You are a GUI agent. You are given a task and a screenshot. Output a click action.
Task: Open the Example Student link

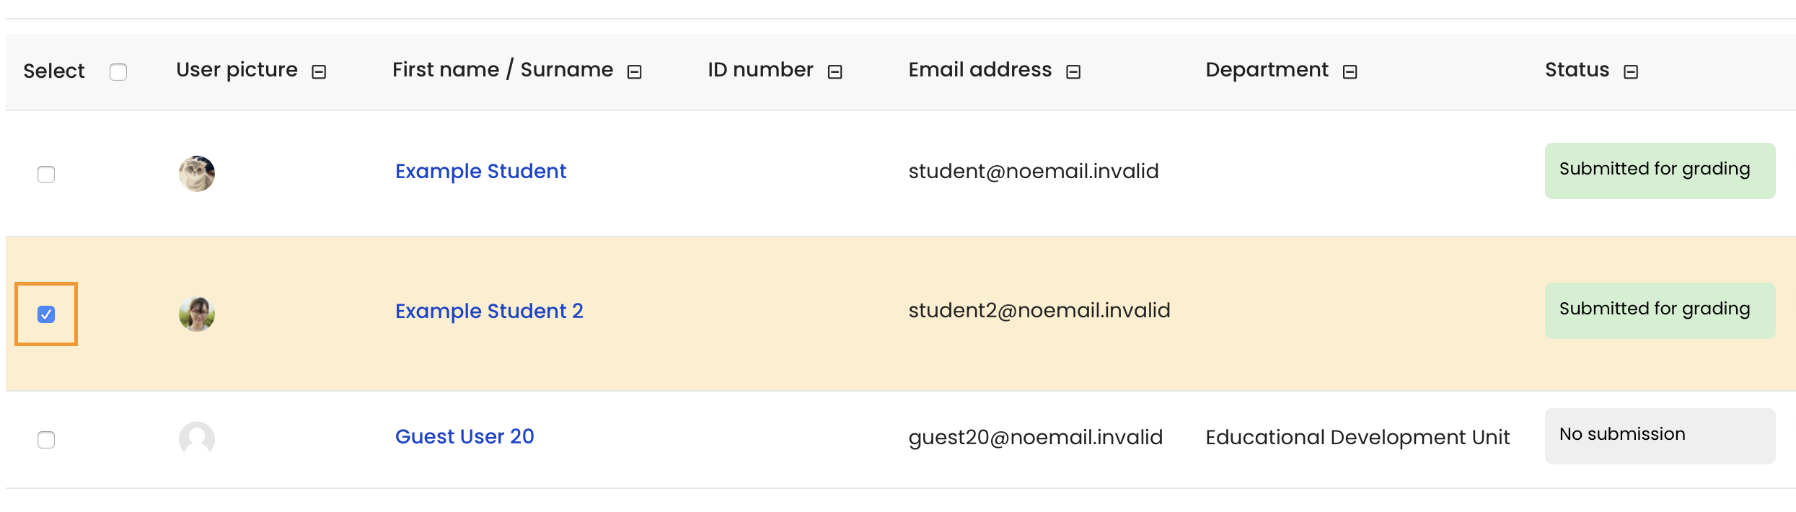(481, 171)
